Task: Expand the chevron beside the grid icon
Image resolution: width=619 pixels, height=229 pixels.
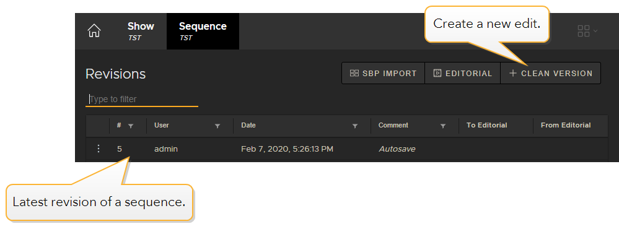Action: click(x=595, y=31)
